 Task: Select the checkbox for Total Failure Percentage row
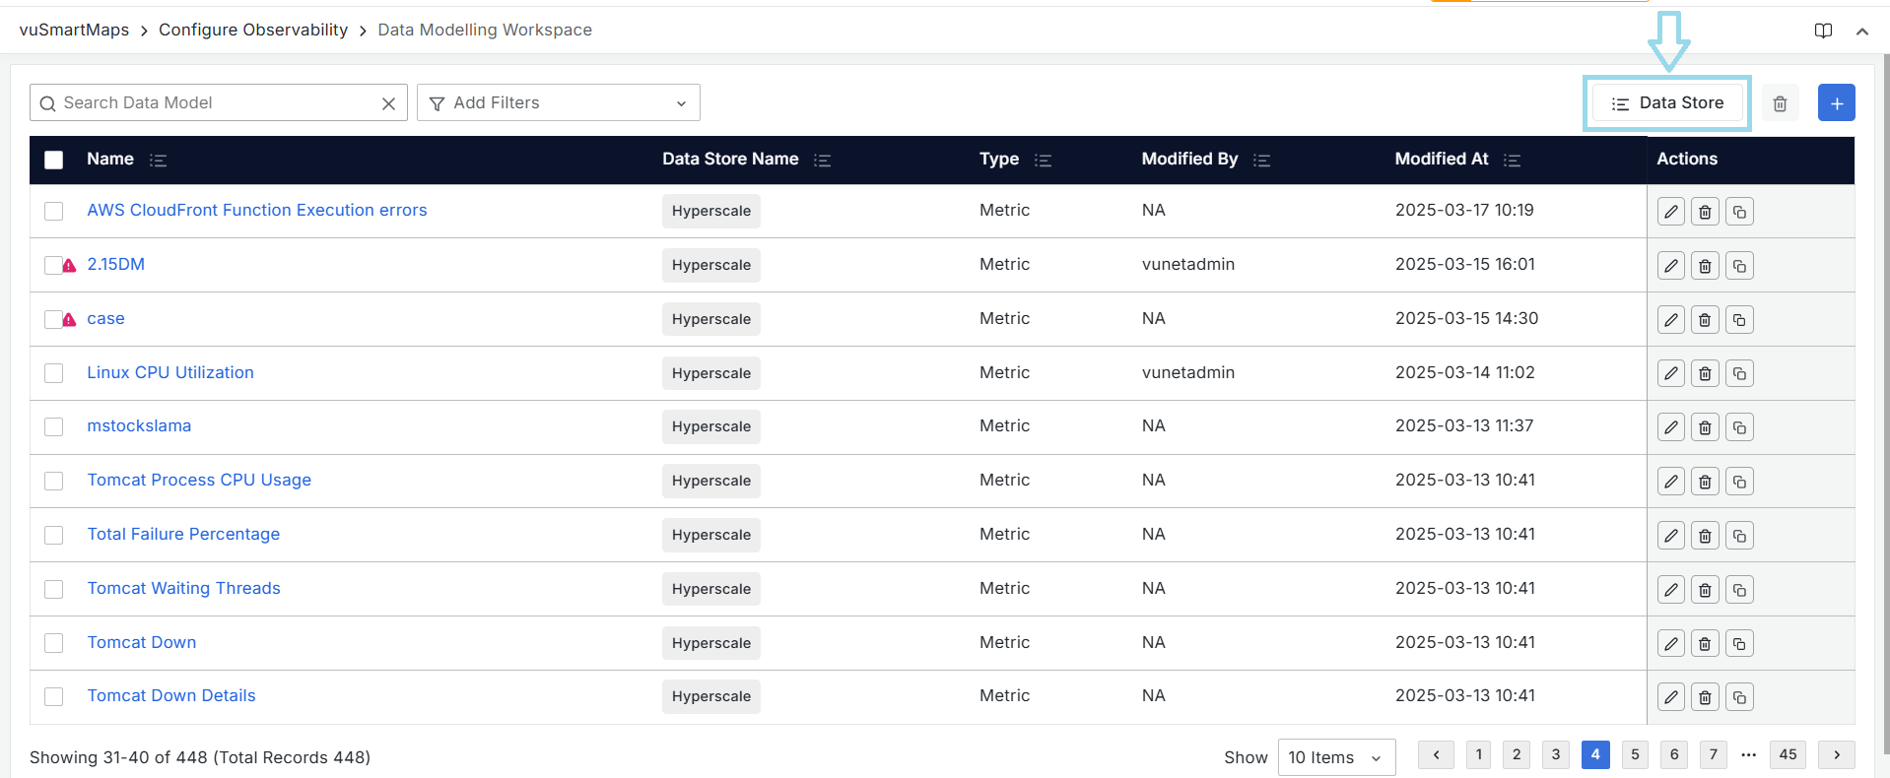[x=54, y=535]
